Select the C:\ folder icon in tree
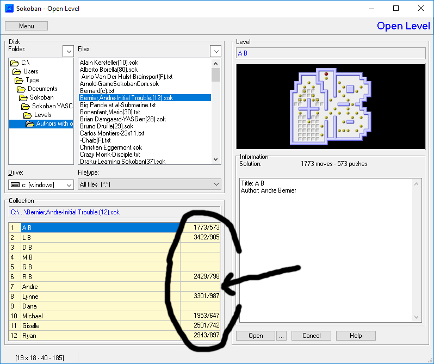The width and height of the screenshot is (434, 364). point(15,63)
